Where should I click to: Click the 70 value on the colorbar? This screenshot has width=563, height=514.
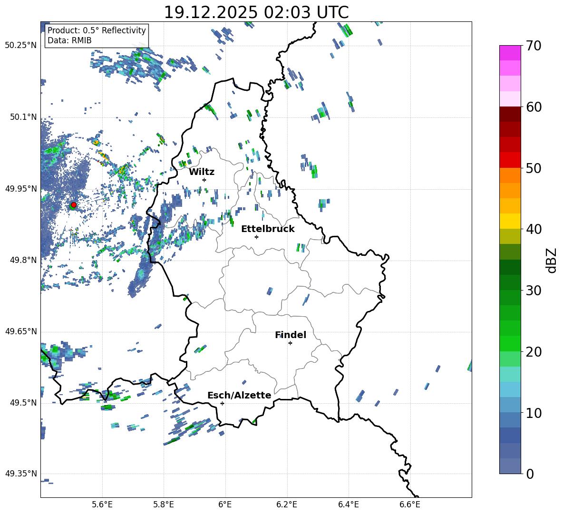pos(534,46)
